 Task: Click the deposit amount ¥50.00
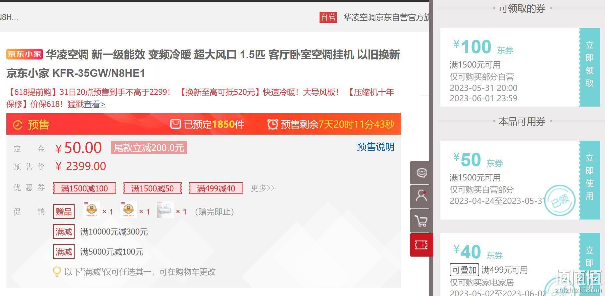click(78, 148)
